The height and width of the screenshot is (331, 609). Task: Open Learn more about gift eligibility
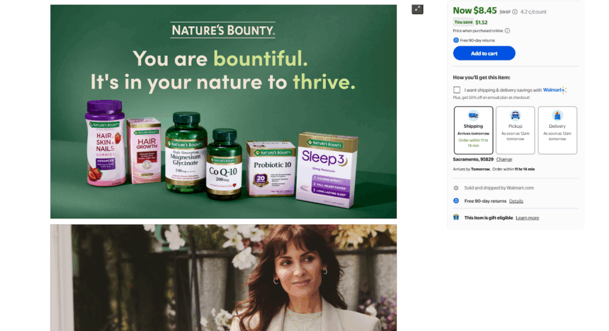(x=527, y=217)
